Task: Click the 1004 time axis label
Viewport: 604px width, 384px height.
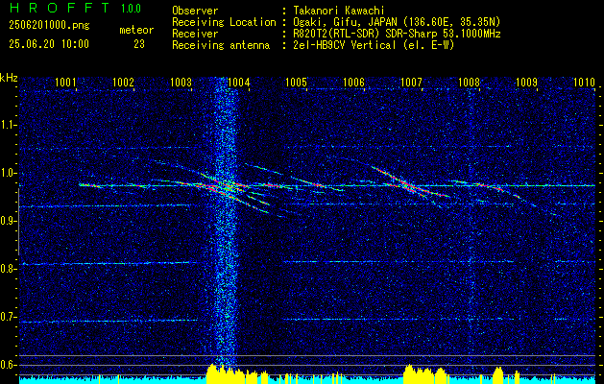Action: 239,82
